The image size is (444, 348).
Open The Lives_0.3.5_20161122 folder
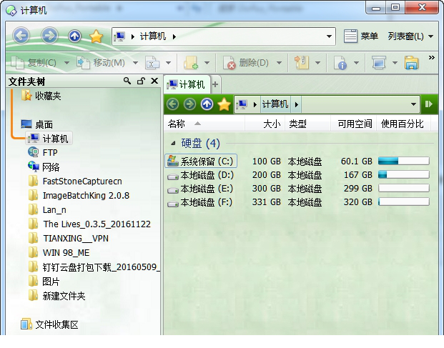[x=90, y=224]
